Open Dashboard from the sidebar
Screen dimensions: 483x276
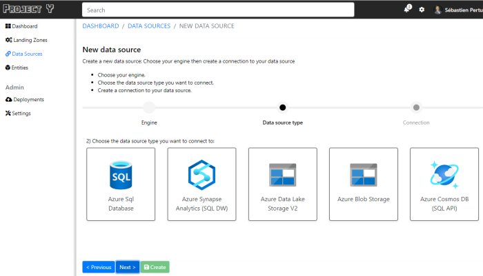(x=25, y=26)
